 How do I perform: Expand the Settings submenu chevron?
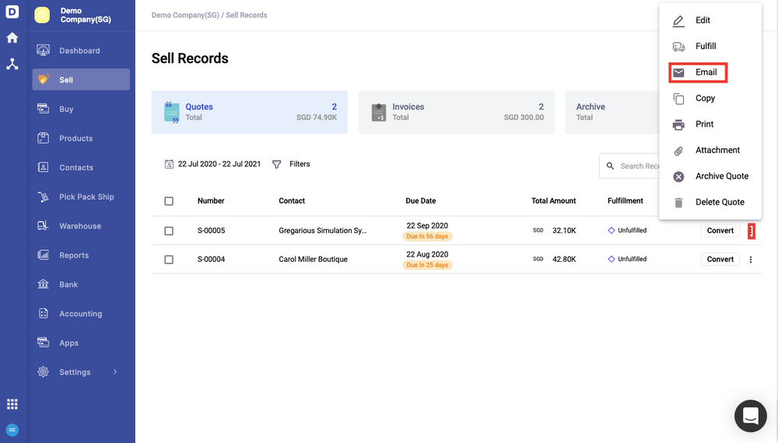click(x=115, y=372)
